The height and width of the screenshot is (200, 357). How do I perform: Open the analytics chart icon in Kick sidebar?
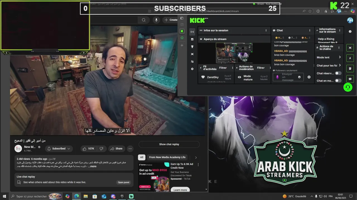[192, 39]
